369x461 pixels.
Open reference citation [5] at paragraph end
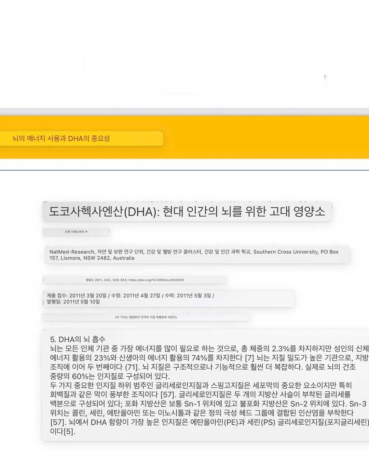[x=69, y=431]
